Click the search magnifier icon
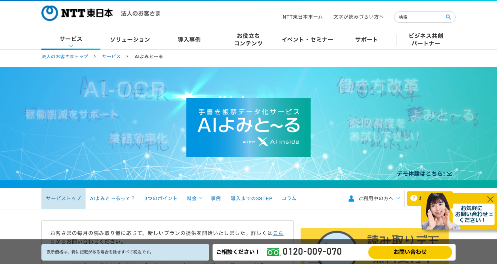The height and width of the screenshot is (264, 497). [x=448, y=17]
